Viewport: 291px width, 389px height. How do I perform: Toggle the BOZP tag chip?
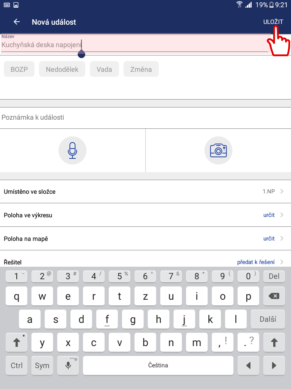(19, 69)
